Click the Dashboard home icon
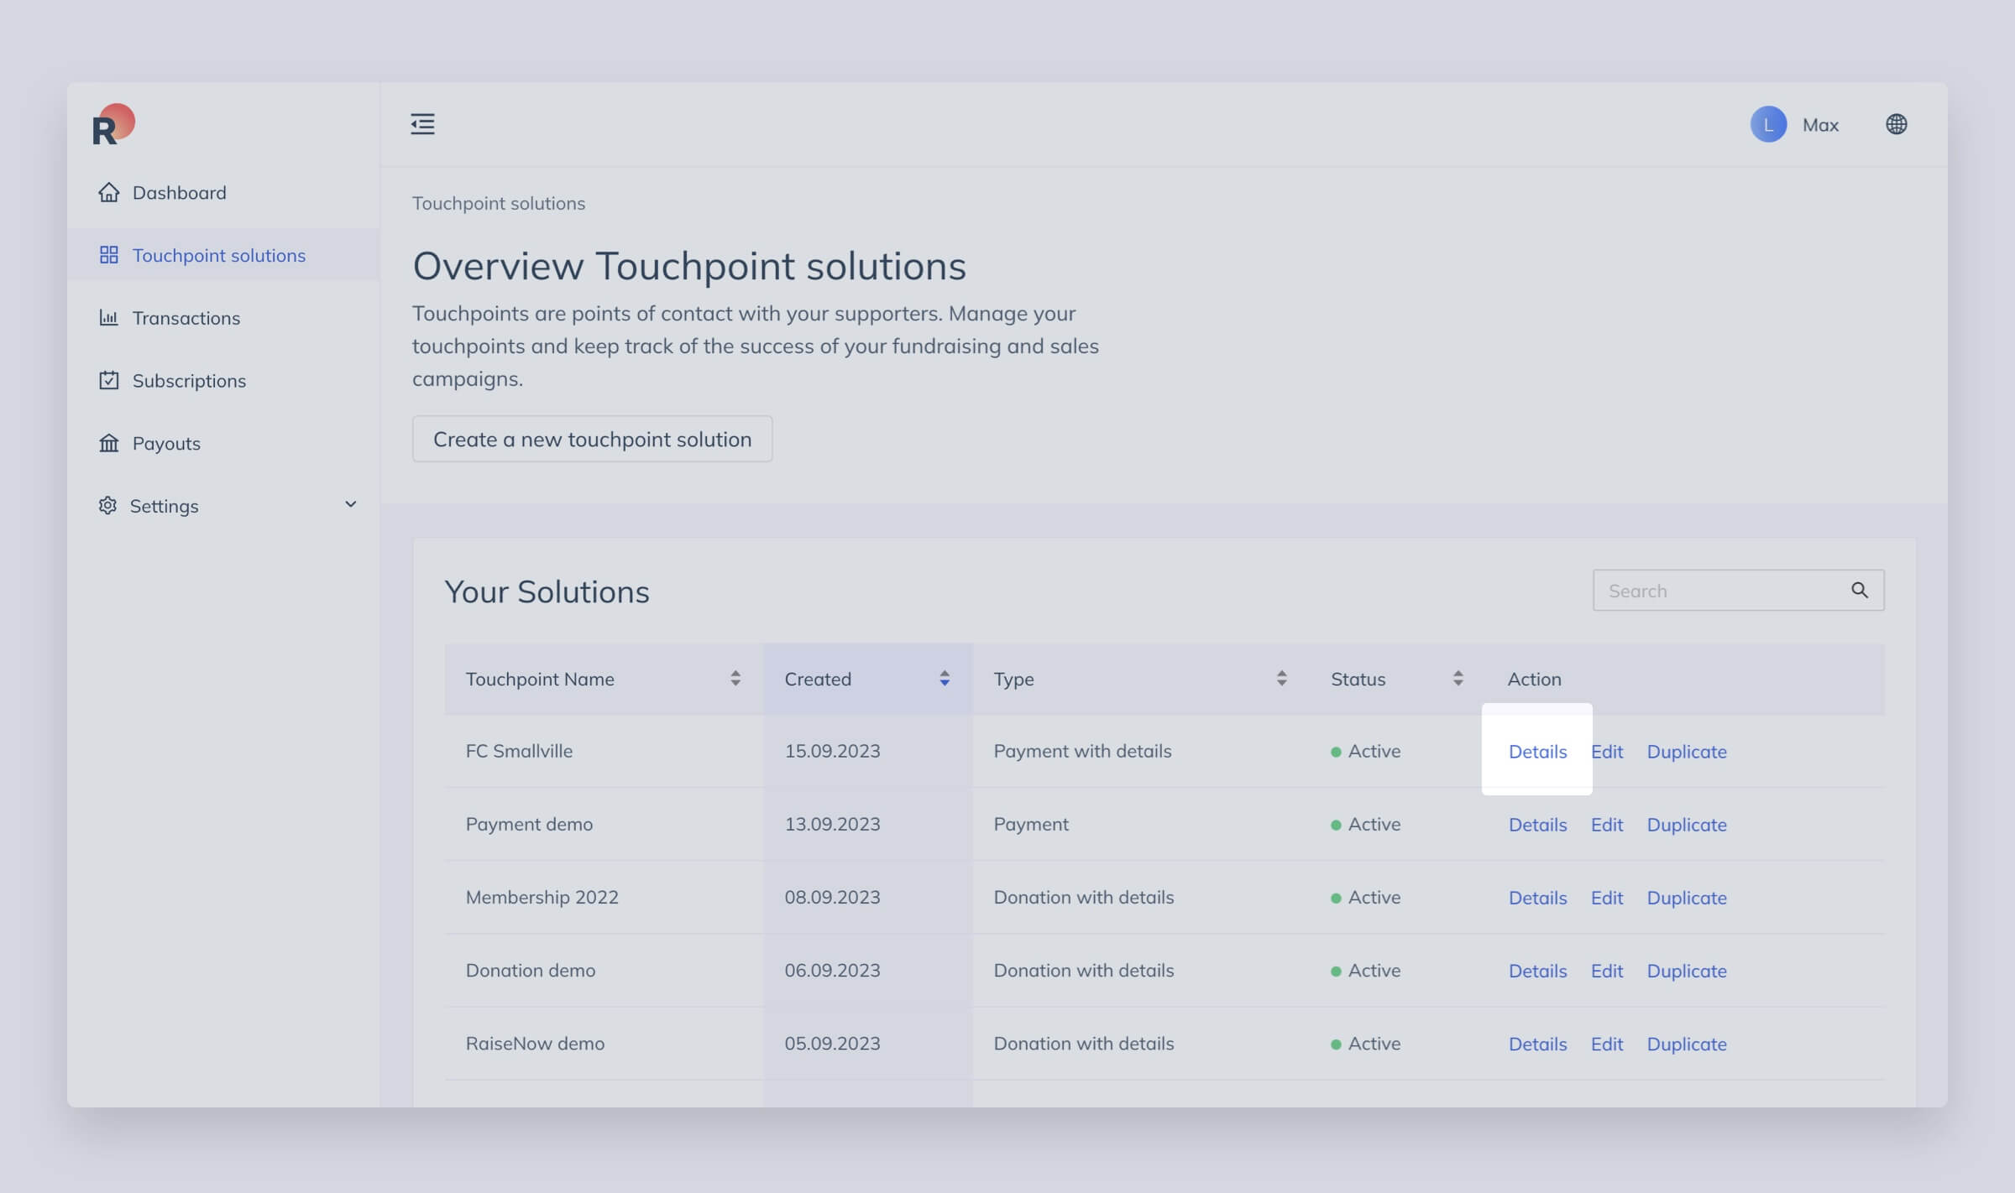 [x=109, y=192]
